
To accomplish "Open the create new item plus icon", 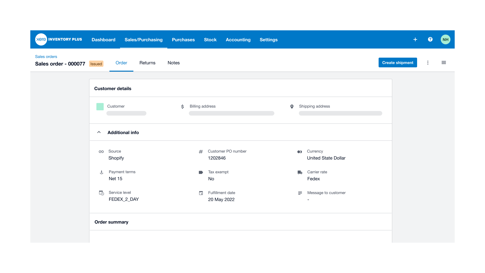I will pyautogui.click(x=415, y=39).
